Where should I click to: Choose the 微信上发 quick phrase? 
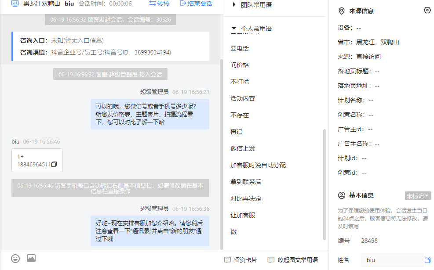pyautogui.click(x=243, y=148)
